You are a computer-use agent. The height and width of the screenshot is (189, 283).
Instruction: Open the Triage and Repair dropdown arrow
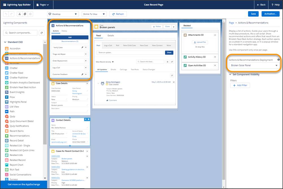pyautogui.click(x=86, y=54)
